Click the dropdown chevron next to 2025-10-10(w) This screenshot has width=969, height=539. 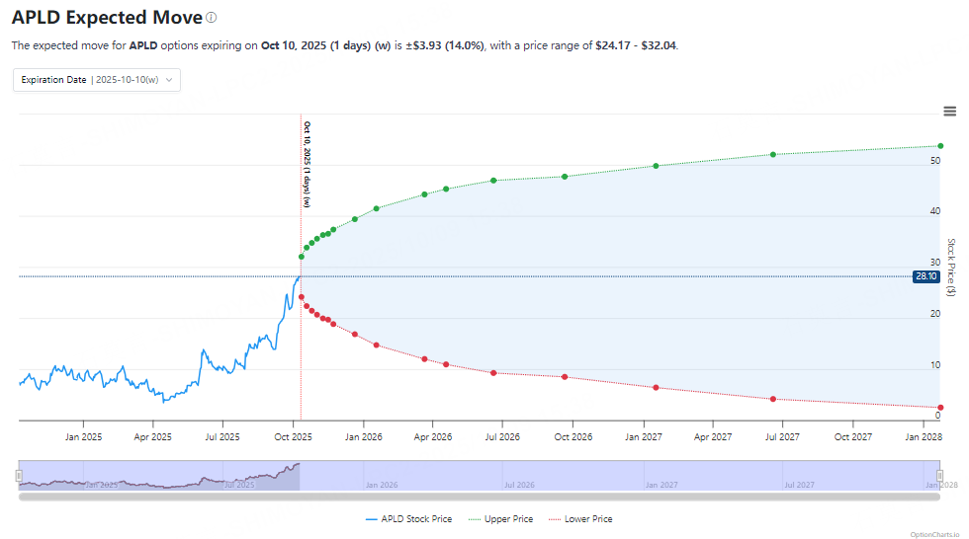click(169, 80)
